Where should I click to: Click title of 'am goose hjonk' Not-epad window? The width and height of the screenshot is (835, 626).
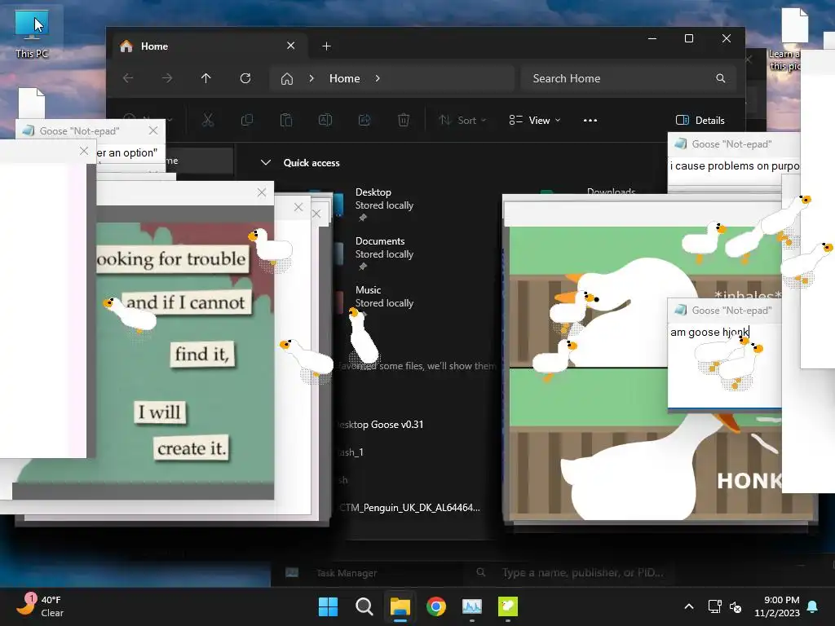[731, 311]
